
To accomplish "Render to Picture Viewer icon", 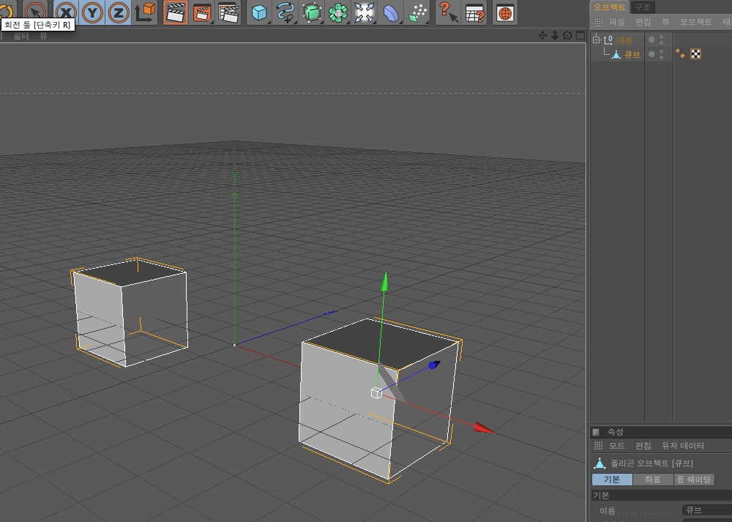I will pos(202,12).
